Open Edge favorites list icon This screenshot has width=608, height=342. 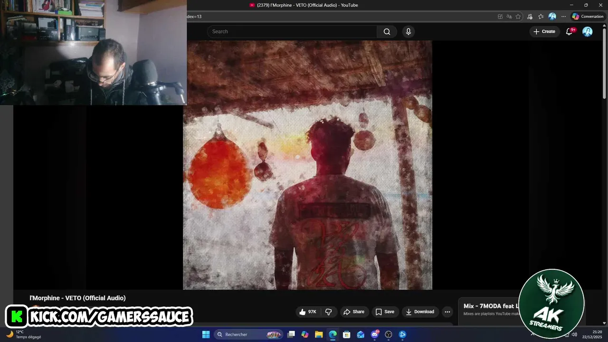point(541,16)
